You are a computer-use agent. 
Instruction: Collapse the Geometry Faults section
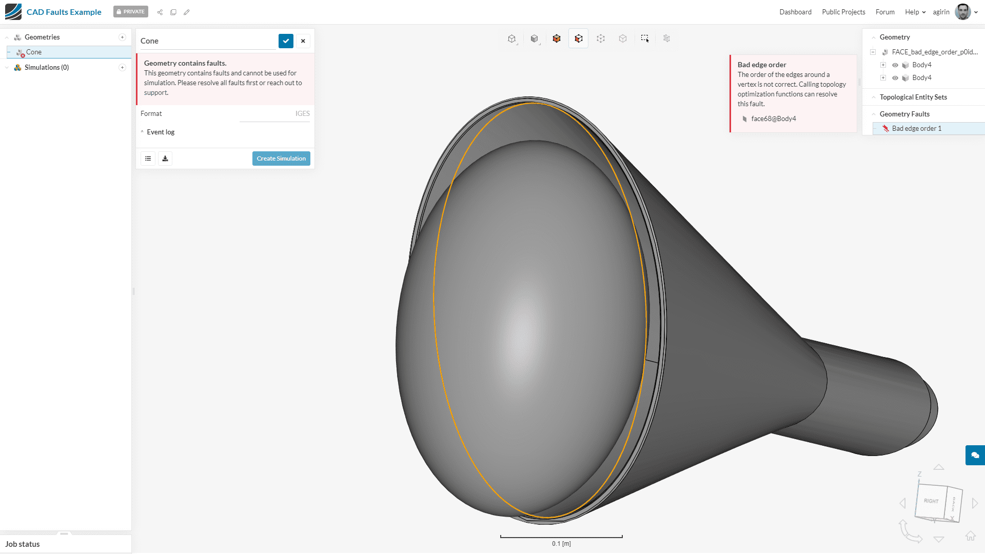pyautogui.click(x=874, y=114)
